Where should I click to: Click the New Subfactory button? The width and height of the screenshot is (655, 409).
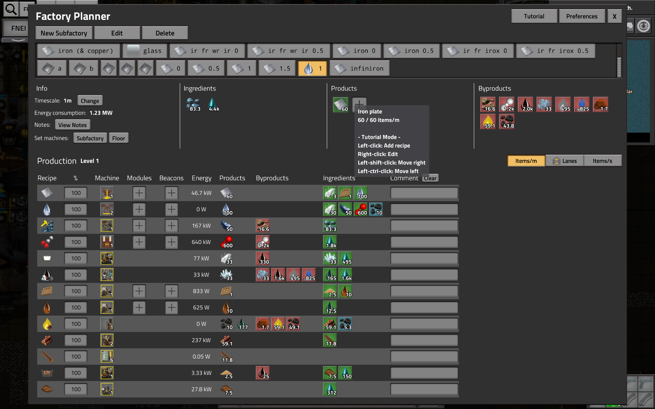[64, 33]
